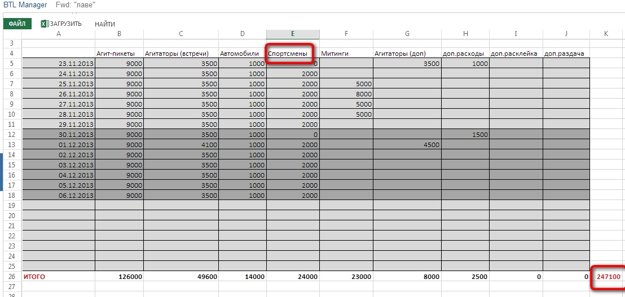This screenshot has width=625, height=297.
Task: Open the ФАЙЛ menu
Action: [17, 24]
